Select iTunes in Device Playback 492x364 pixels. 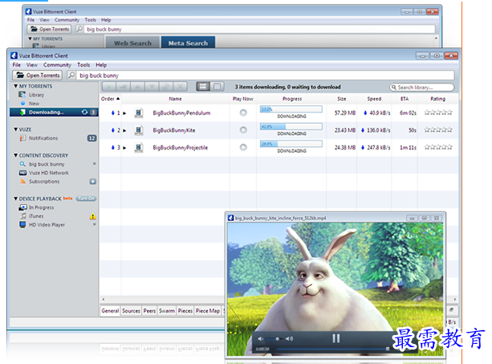pyautogui.click(x=36, y=216)
